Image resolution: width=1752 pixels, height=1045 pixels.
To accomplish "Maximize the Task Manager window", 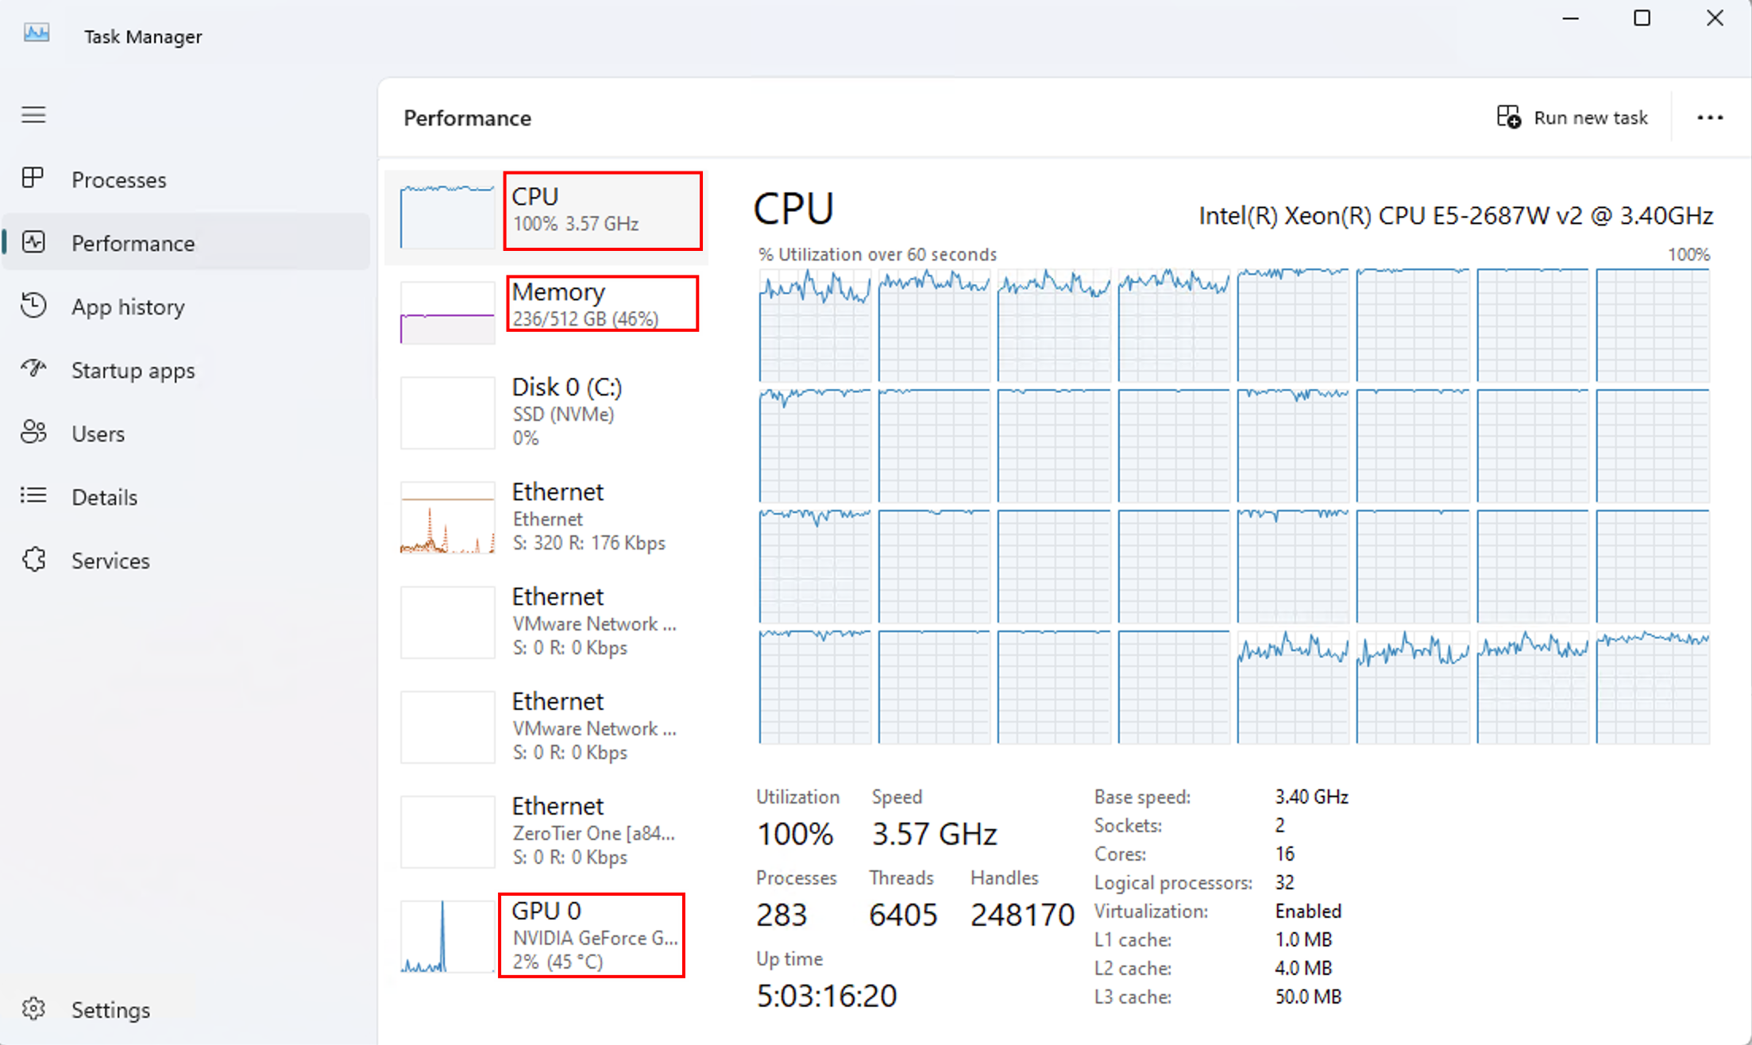I will click(1642, 18).
